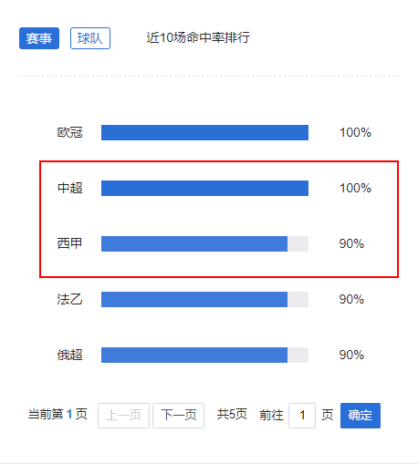Select the 欧冠 league label
This screenshot has height=464, width=418.
click(x=69, y=132)
